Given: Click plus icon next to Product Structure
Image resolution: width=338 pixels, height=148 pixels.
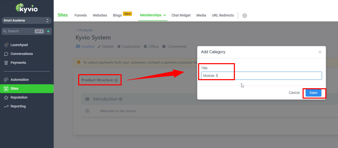Looking at the screenshot, I should coord(116,80).
